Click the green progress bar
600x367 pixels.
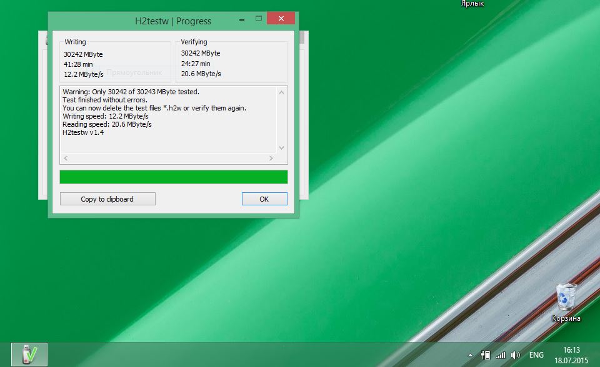click(174, 177)
